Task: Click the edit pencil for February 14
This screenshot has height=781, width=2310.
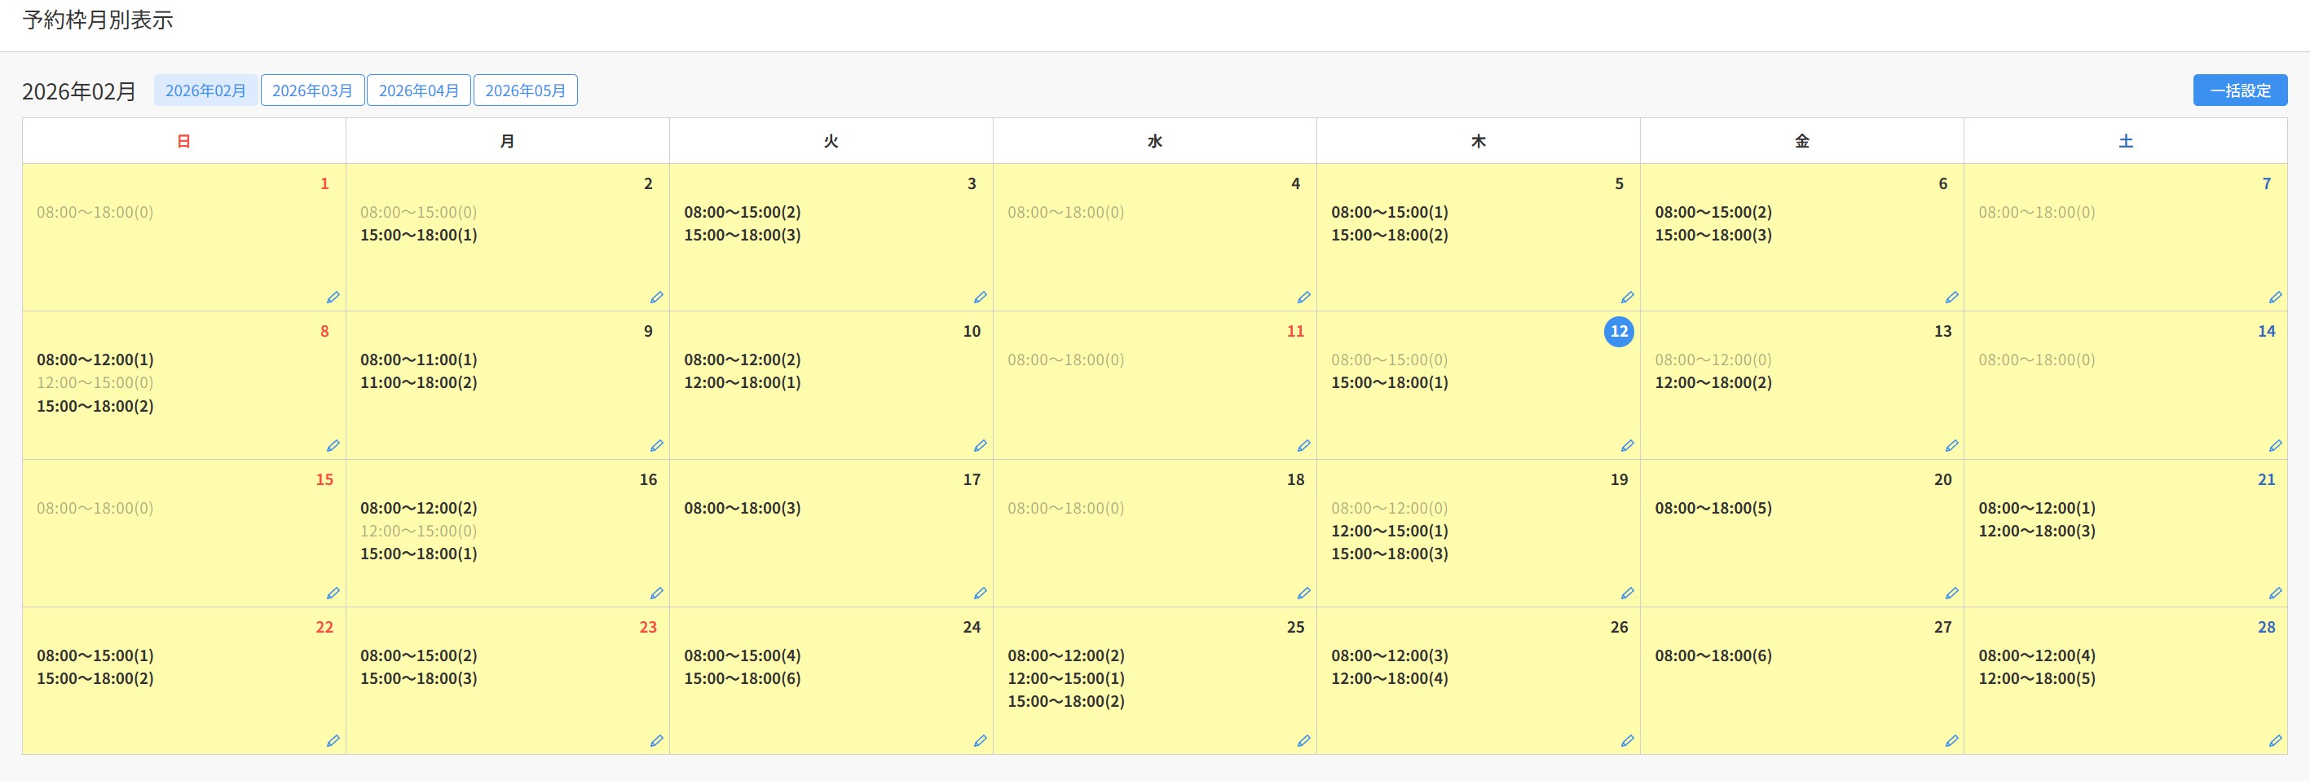Action: [x=2274, y=446]
